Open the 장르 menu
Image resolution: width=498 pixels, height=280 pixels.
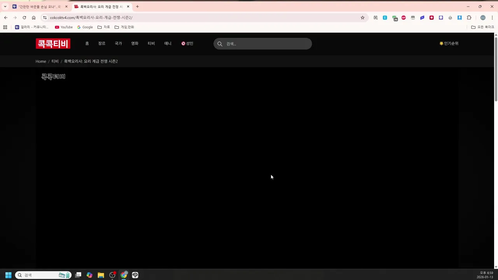(x=102, y=44)
